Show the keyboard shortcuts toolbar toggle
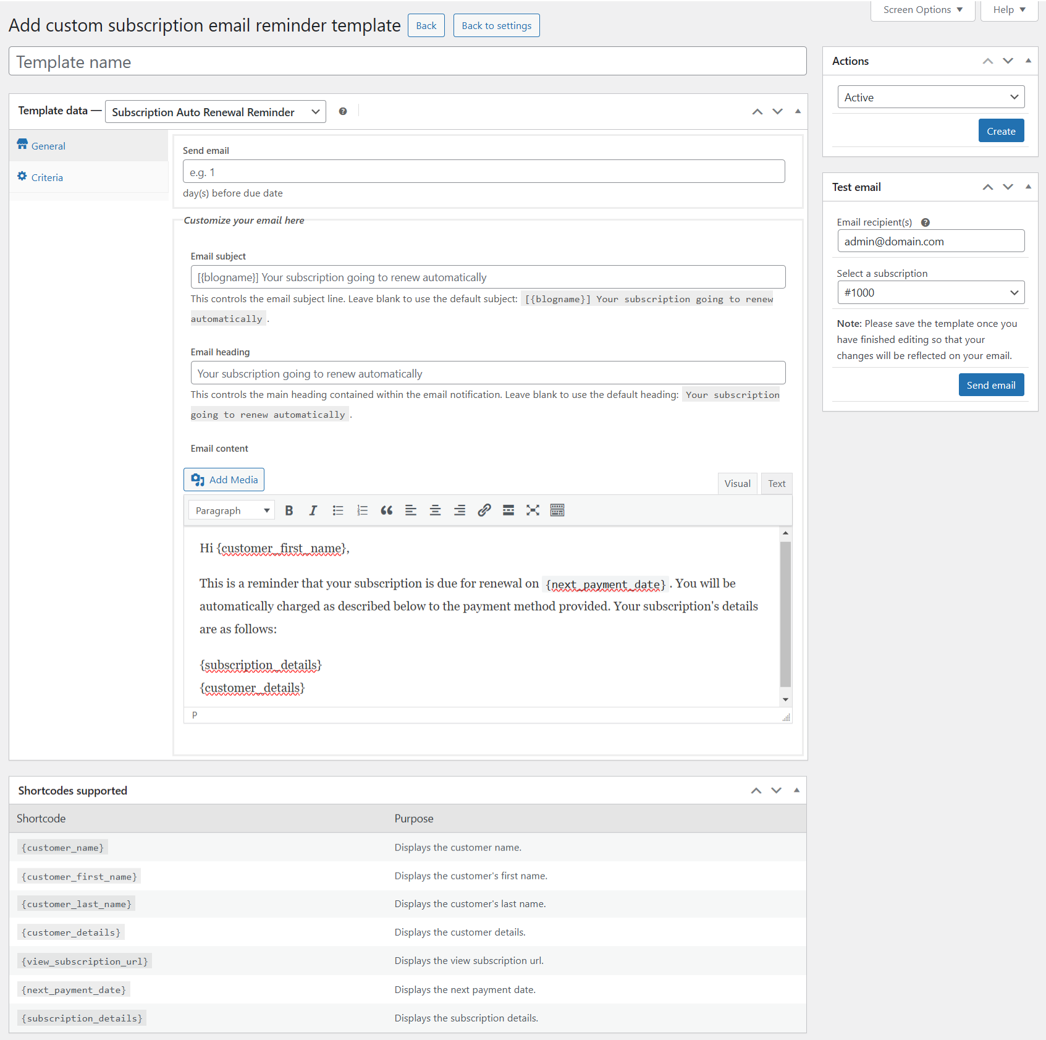The image size is (1046, 1040). pyautogui.click(x=557, y=510)
